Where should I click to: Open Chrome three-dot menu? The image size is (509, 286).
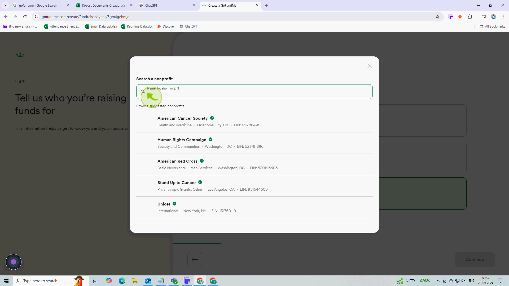tap(503, 17)
